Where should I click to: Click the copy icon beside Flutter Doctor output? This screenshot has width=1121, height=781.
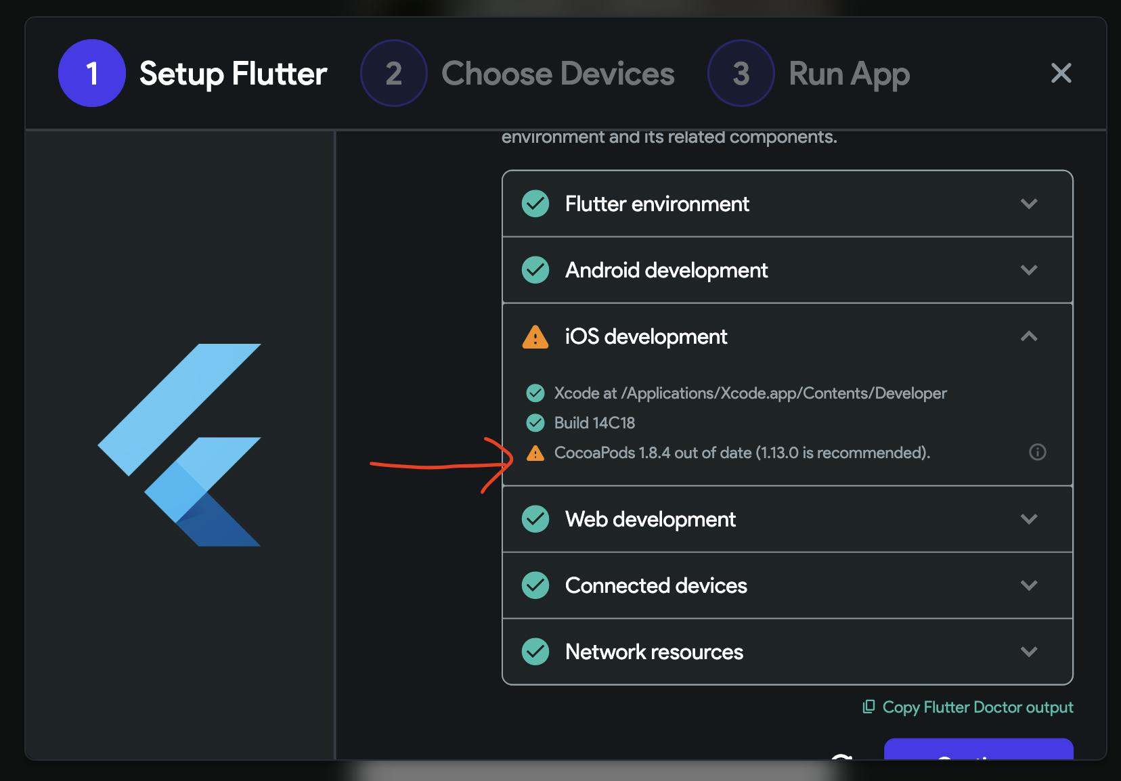coord(868,707)
